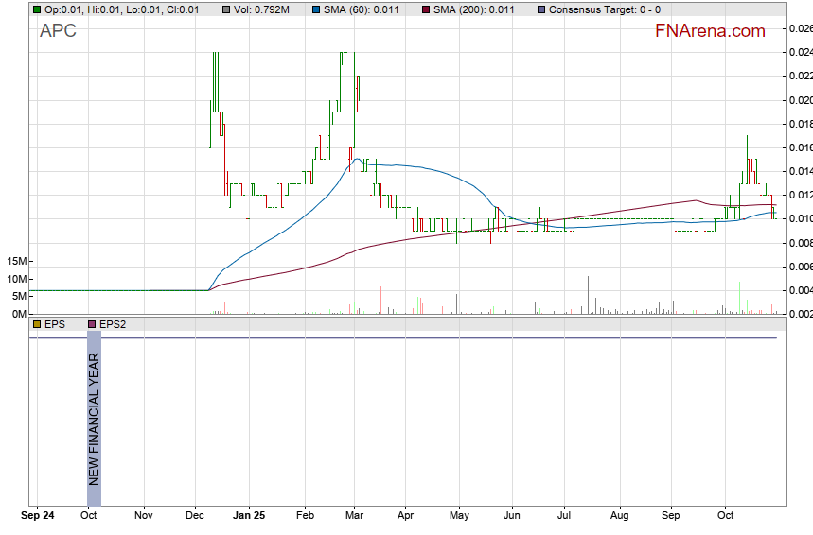
Task: Click the APC ticker label
Action: [x=58, y=31]
